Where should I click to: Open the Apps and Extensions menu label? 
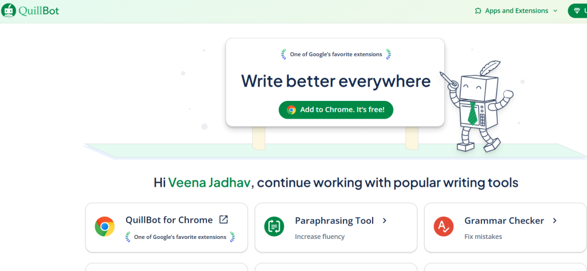516,11
